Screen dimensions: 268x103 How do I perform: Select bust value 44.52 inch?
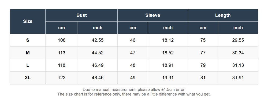(98, 53)
